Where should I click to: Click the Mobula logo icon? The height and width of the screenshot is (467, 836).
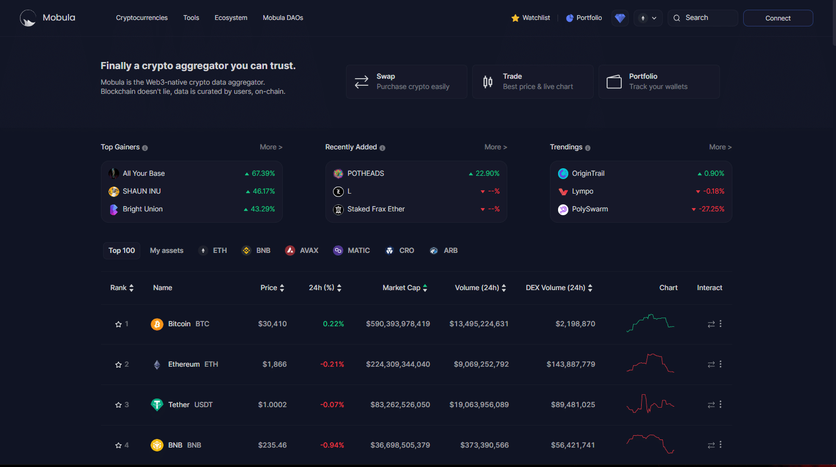pos(28,18)
